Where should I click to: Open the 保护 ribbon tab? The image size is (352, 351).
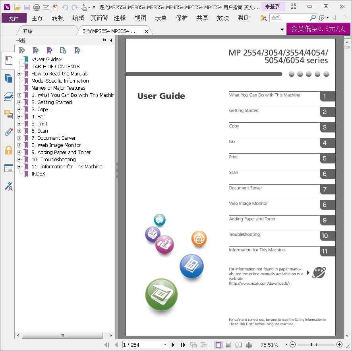click(x=182, y=18)
